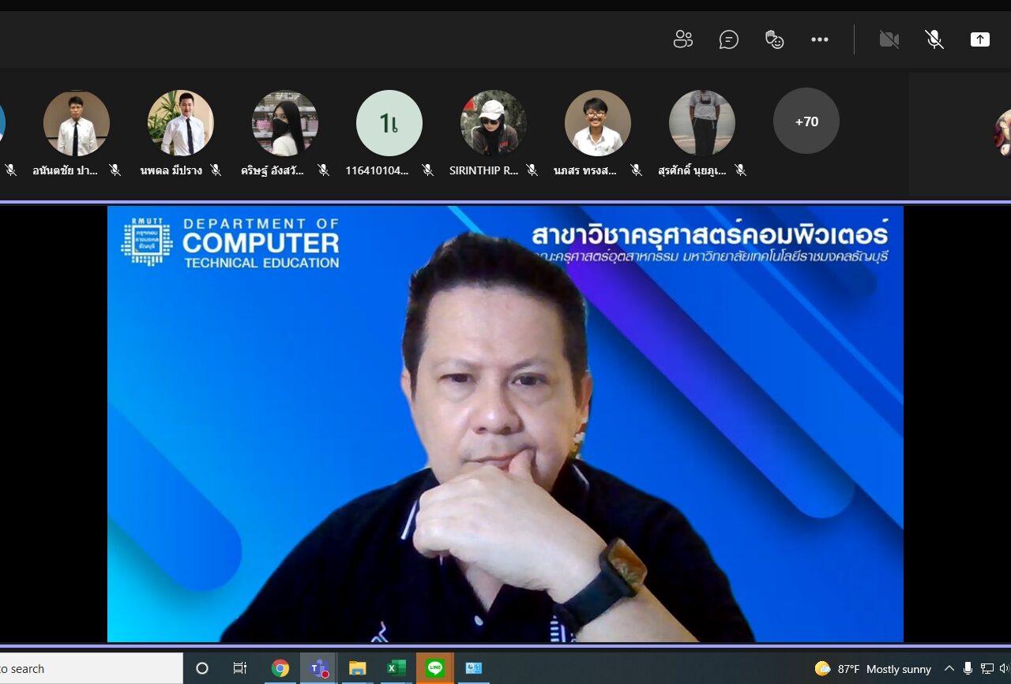Select คริษฐ์ participant avatar with mask

(285, 123)
